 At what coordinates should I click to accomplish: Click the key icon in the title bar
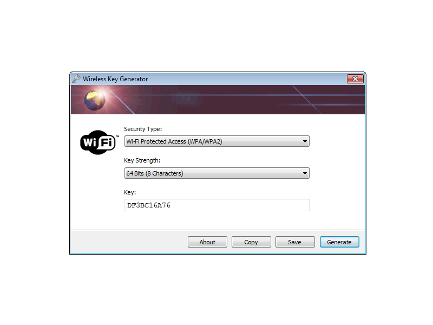click(x=76, y=79)
